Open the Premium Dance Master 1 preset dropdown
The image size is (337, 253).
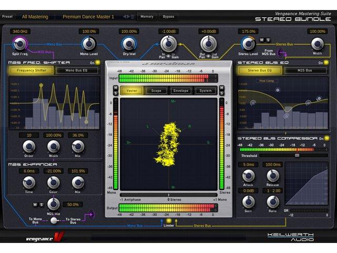pos(88,16)
